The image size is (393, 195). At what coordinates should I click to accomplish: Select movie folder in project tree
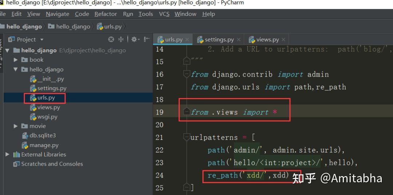tap(37, 126)
